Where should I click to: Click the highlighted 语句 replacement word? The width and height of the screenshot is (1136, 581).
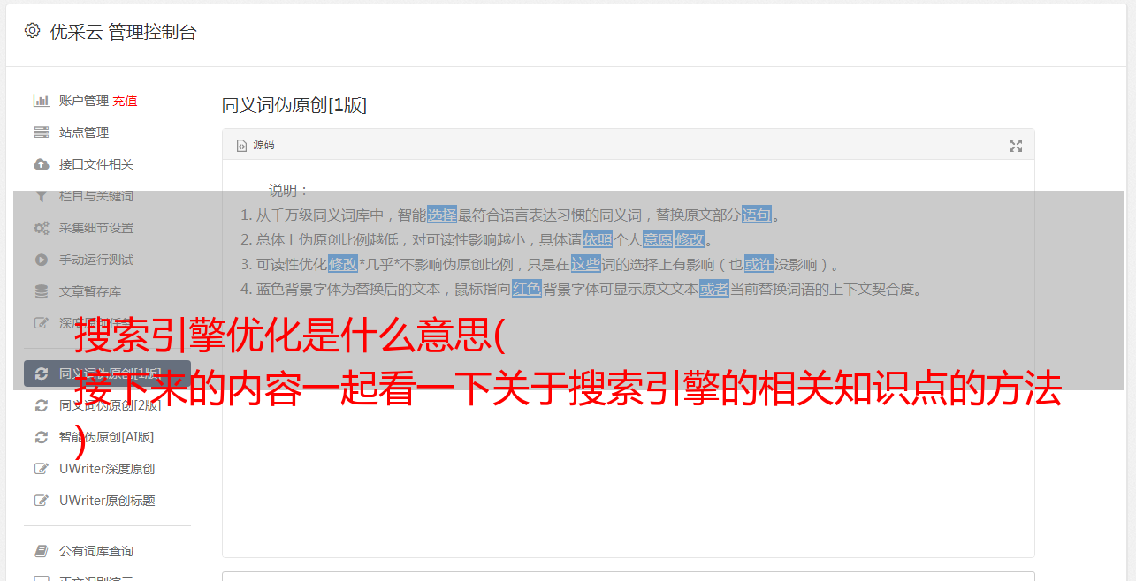tap(757, 215)
